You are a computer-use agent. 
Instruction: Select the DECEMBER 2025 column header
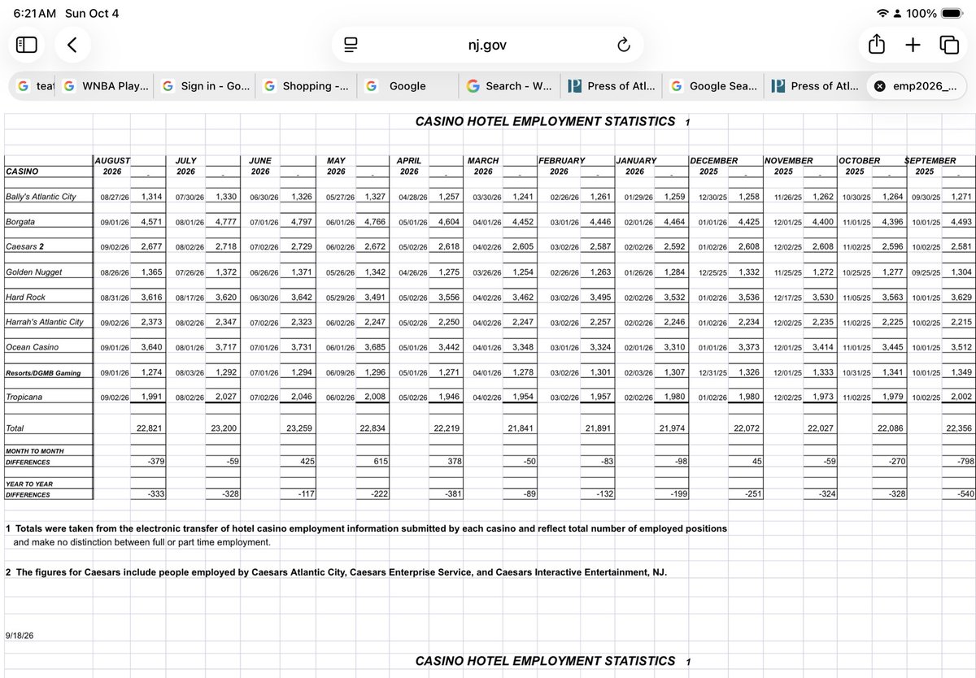point(713,166)
